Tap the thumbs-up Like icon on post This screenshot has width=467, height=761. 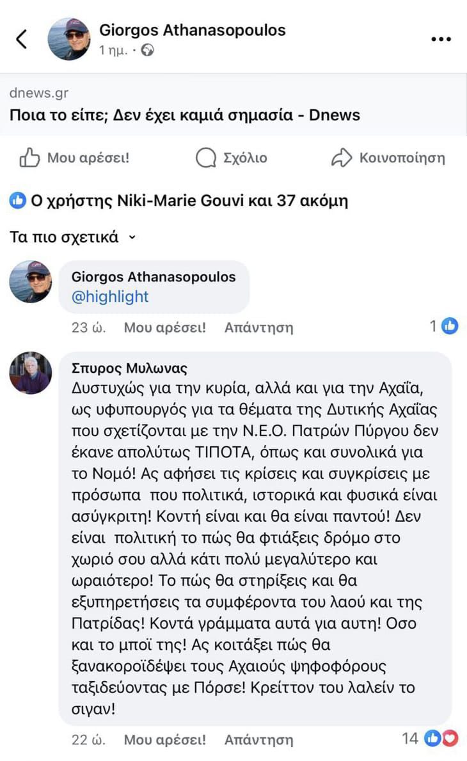tap(29, 158)
